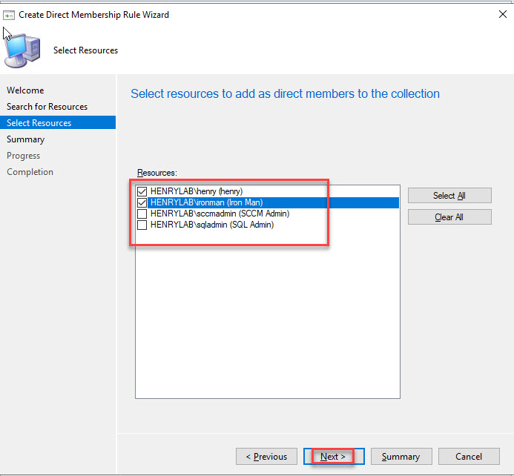Uncheck the HENRYLAB\henry checkbox
Screen dimensions: 514x476
click(142, 191)
